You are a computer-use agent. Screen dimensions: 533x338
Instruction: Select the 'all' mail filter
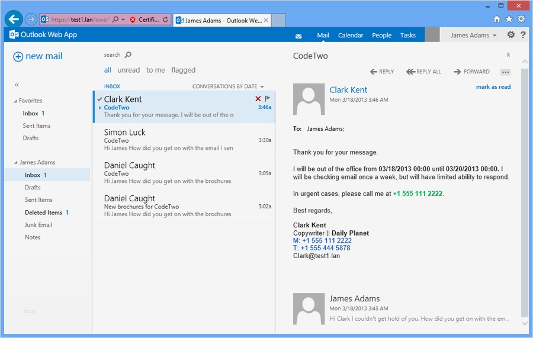tap(107, 70)
